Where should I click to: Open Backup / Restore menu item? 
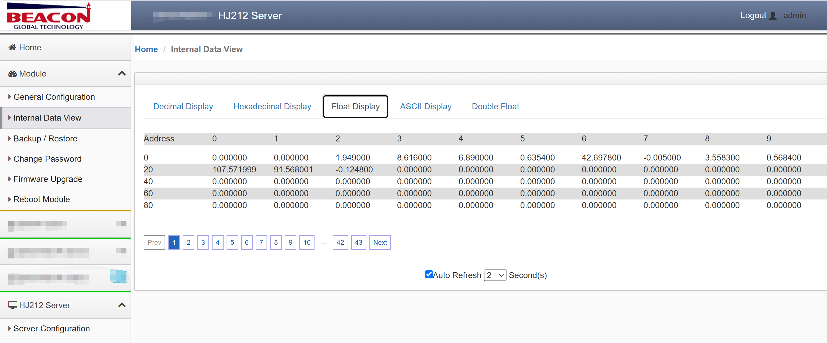(45, 138)
